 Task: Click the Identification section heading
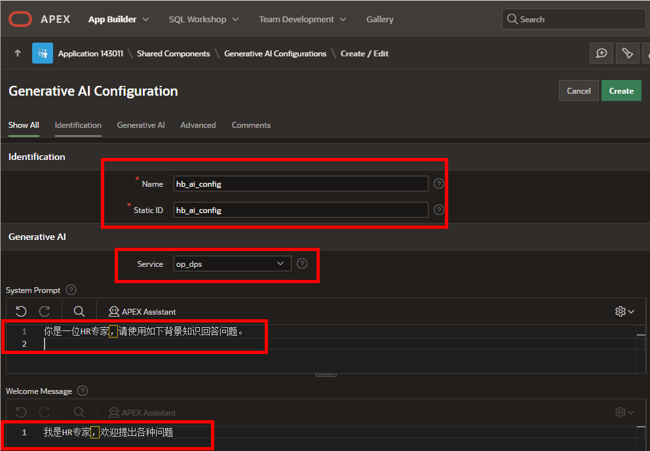pyautogui.click(x=37, y=157)
